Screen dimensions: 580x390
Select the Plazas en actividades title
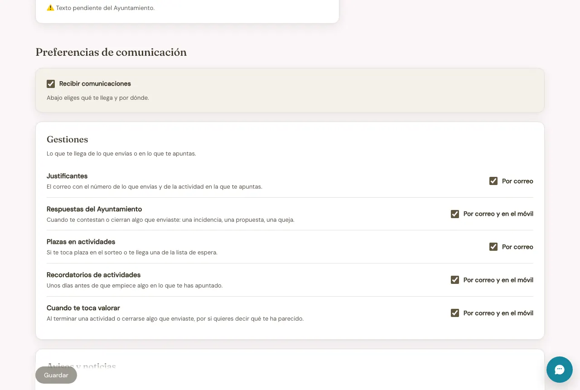tap(81, 242)
